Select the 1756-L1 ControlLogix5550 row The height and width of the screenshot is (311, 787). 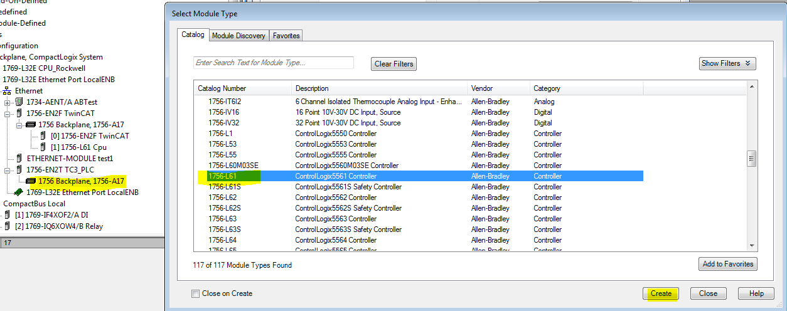pos(419,134)
